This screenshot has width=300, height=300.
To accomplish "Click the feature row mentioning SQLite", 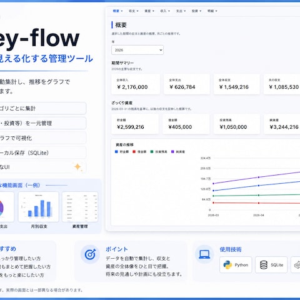I will (42, 152).
